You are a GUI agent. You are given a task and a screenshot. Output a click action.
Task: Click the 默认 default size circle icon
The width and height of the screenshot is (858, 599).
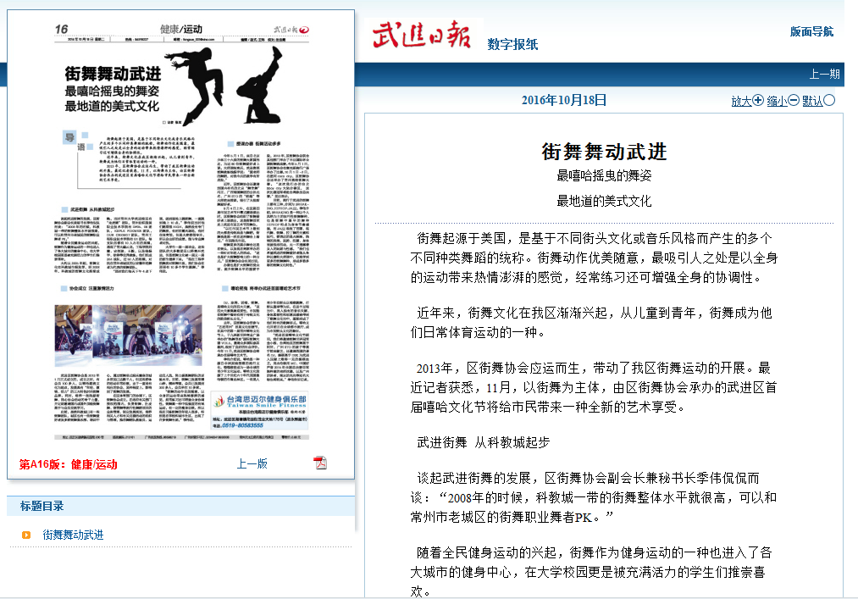click(829, 100)
